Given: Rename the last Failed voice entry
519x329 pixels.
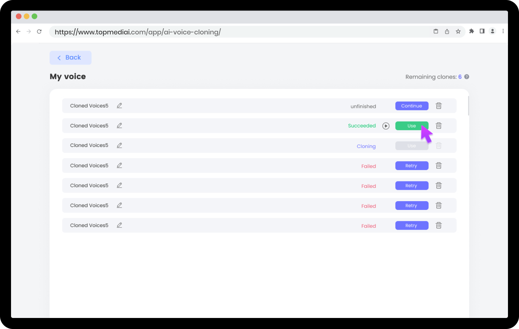Looking at the screenshot, I should [119, 225].
